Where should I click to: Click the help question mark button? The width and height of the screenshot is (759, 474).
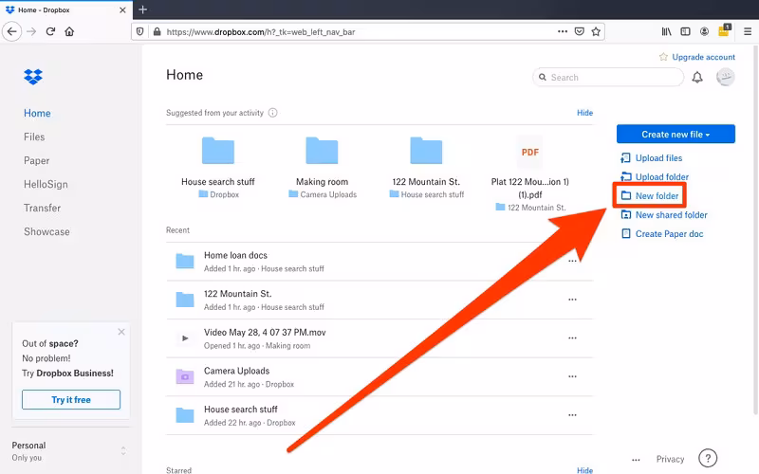point(708,458)
